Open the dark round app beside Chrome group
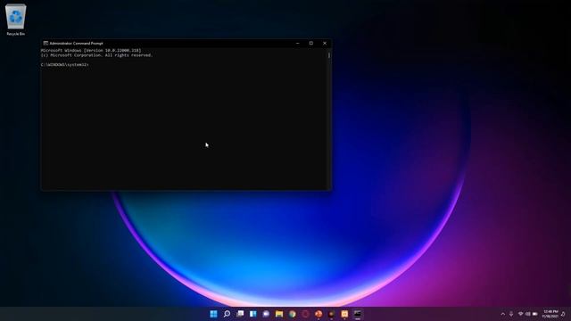 pos(331,314)
